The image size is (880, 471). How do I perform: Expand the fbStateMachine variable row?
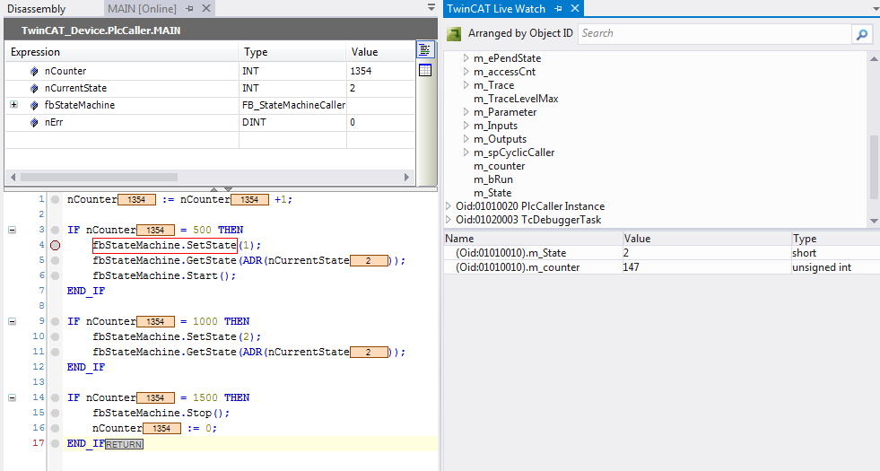14,105
